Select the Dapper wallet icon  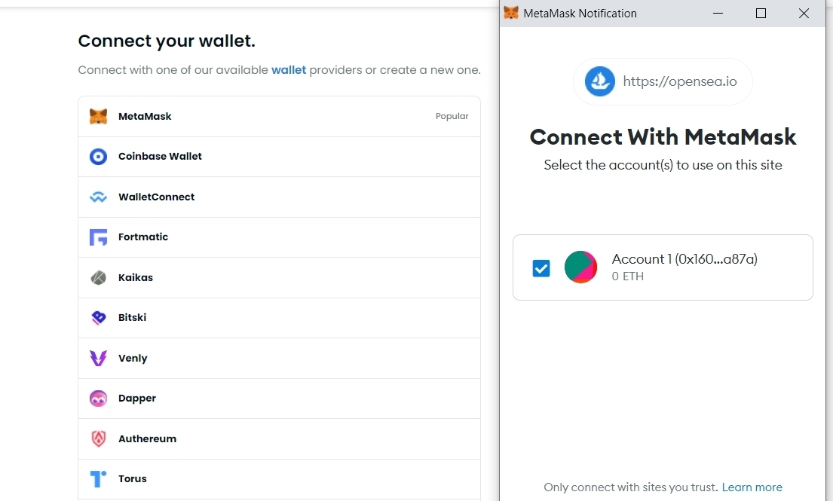point(98,399)
